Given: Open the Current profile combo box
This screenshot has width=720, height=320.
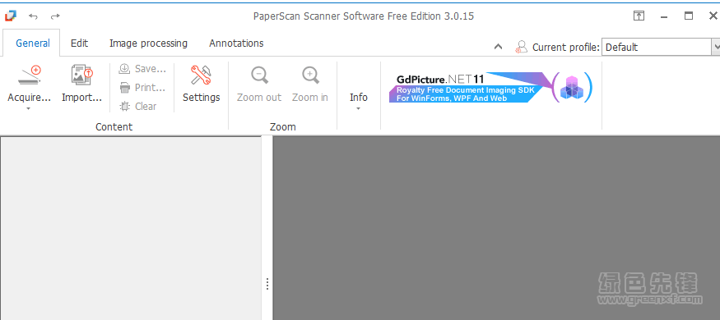Looking at the screenshot, I should 661,47.
